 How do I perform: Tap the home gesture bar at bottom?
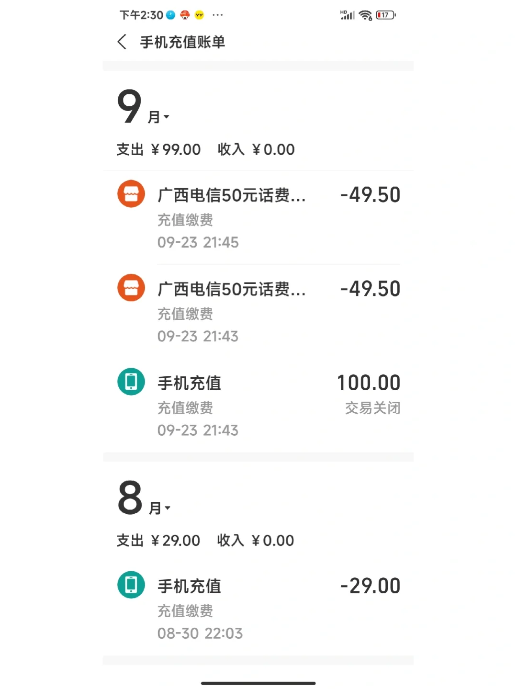258,683
